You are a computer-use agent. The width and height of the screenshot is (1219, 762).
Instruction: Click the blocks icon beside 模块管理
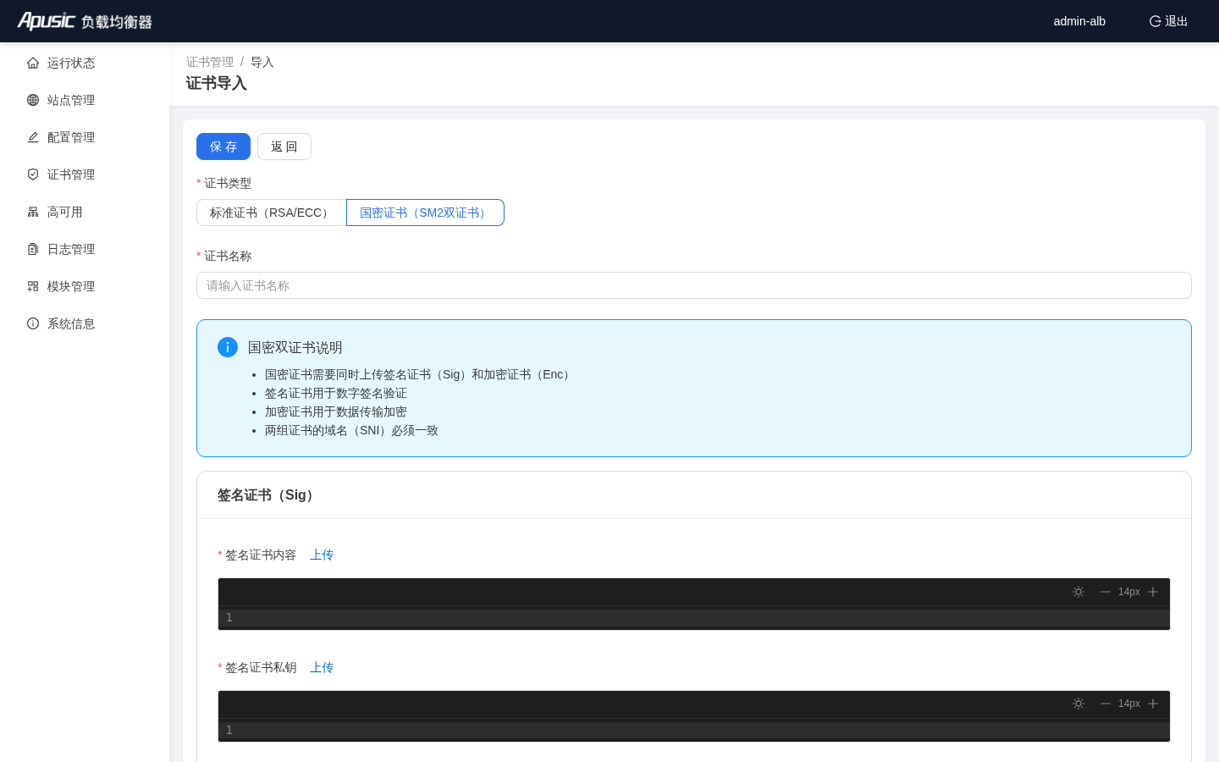(x=33, y=286)
